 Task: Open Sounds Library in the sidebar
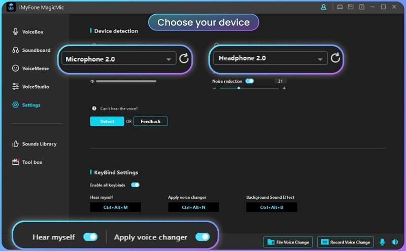[x=35, y=144]
